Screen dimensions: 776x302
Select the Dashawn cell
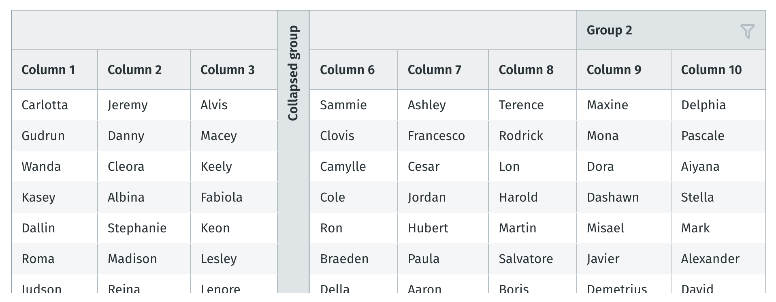624,197
